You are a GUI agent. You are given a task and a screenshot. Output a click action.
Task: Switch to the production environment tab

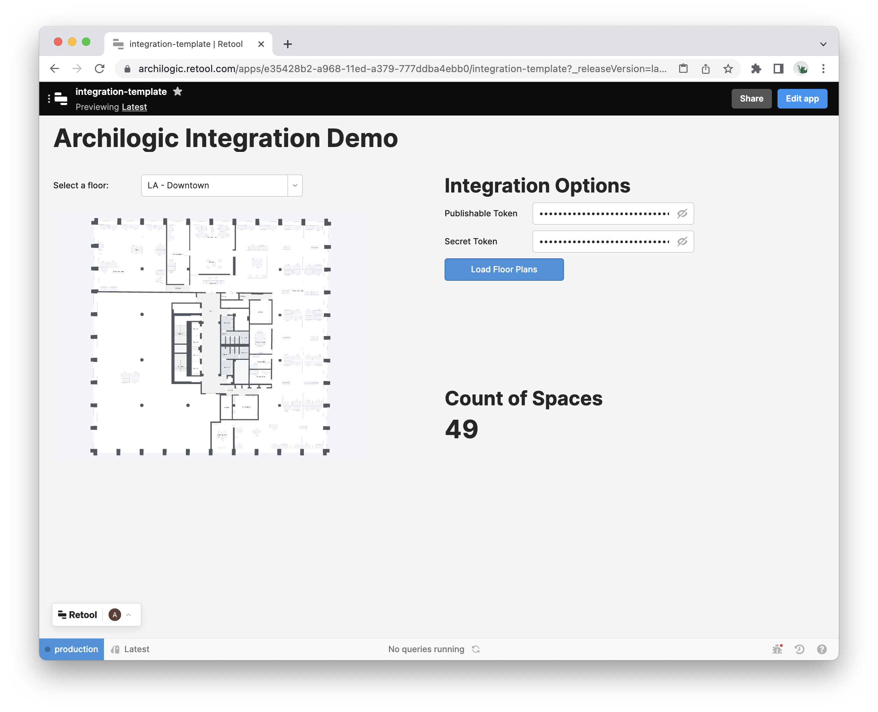pyautogui.click(x=77, y=649)
